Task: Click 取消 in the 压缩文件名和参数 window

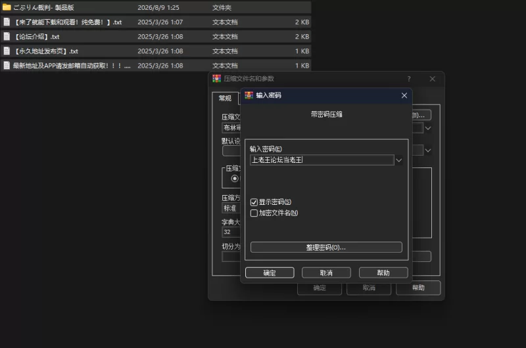Action: point(369,288)
